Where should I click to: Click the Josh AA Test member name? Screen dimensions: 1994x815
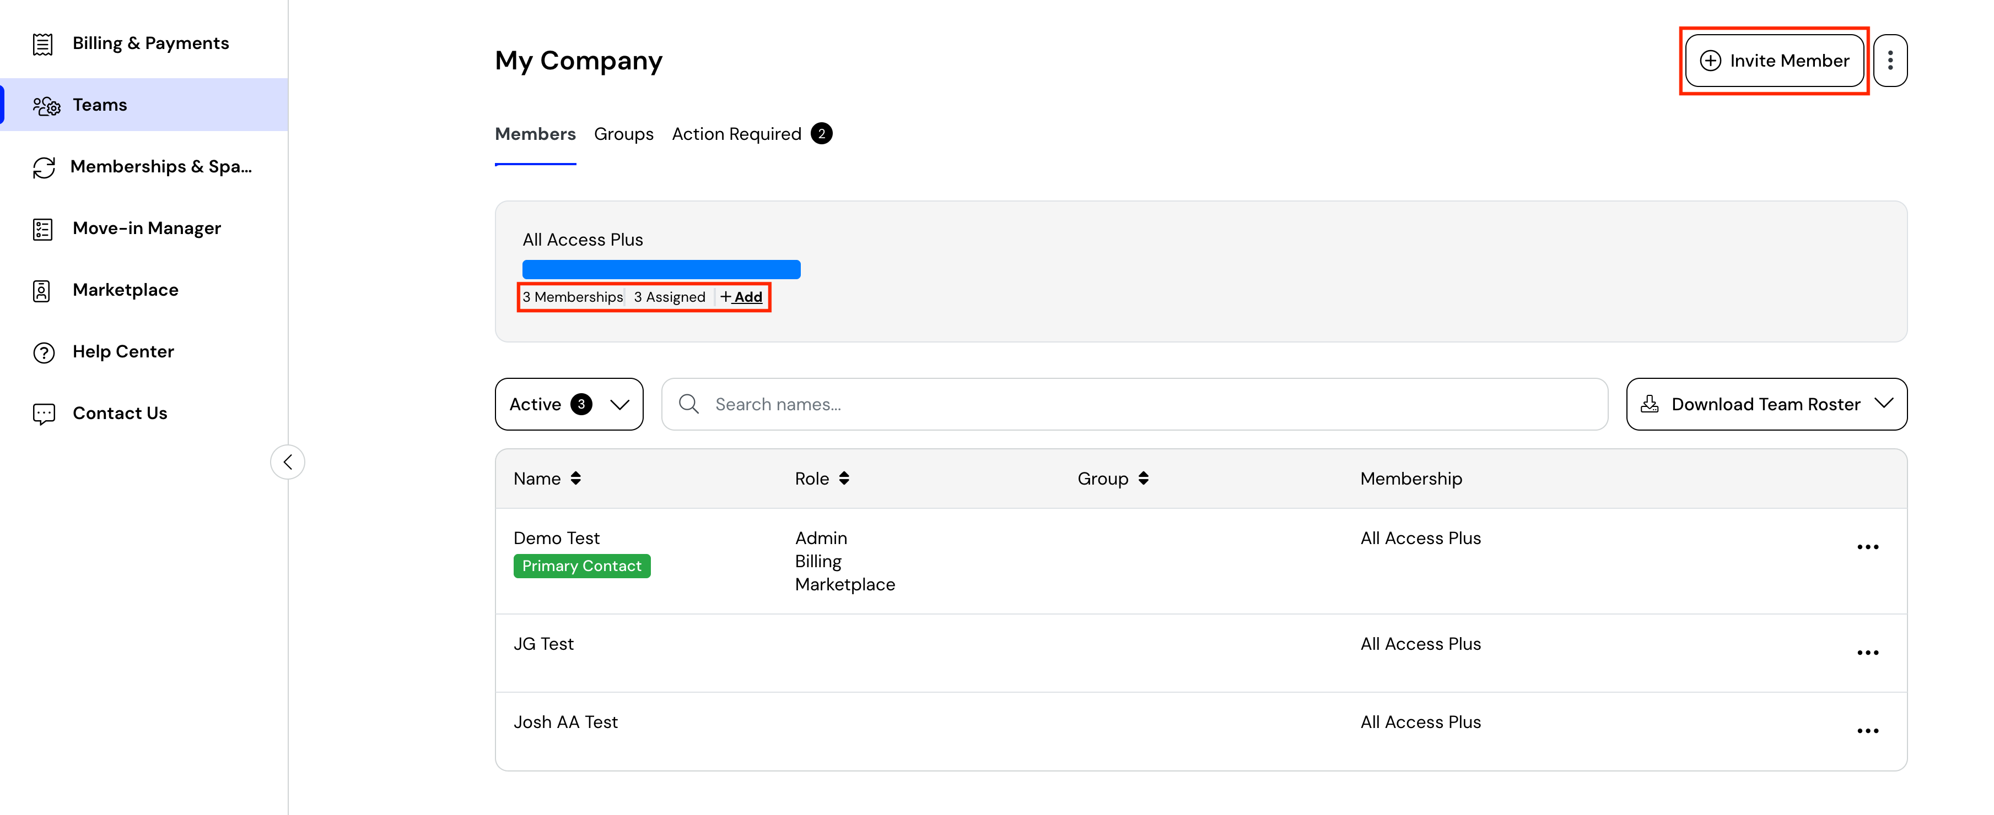click(x=566, y=722)
